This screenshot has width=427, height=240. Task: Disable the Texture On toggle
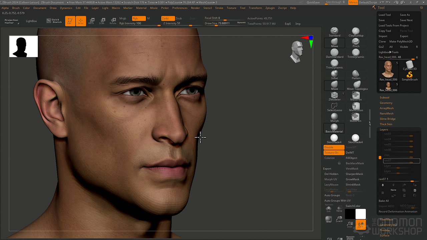[334, 153]
